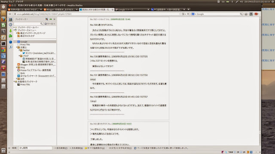Click the gray square toolbar icon beside home
This screenshot has height=154, width=275.
pos(251,14)
